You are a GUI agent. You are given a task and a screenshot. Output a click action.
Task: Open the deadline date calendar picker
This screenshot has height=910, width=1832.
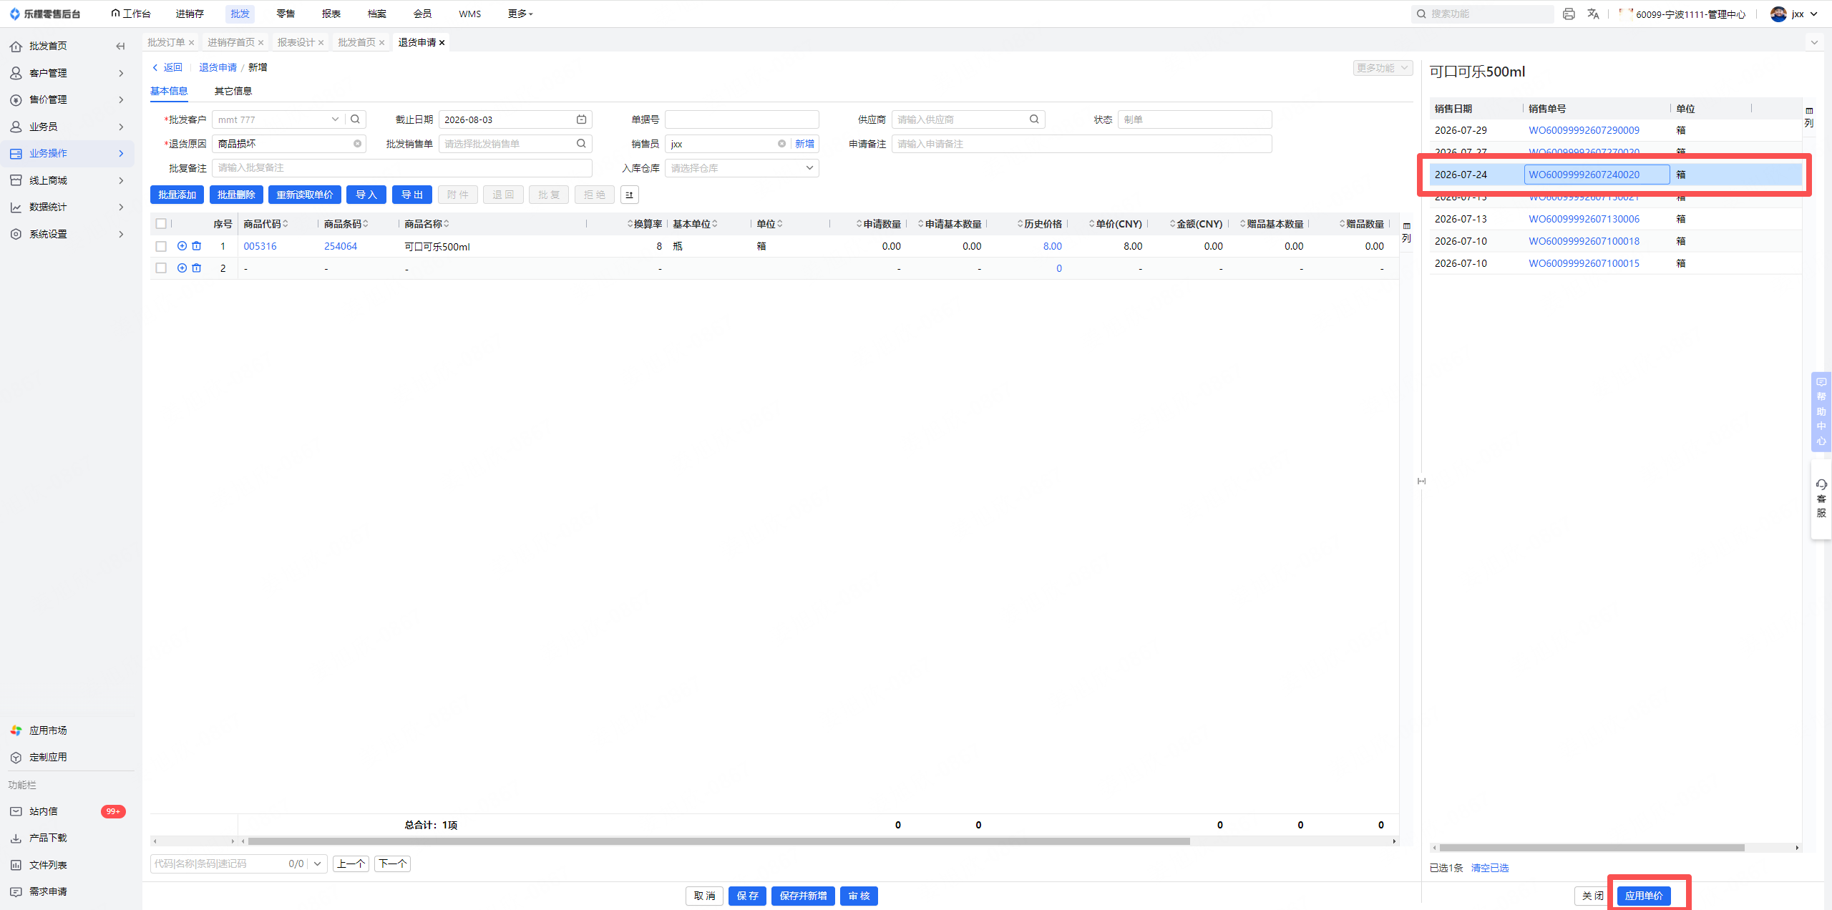coord(582,119)
